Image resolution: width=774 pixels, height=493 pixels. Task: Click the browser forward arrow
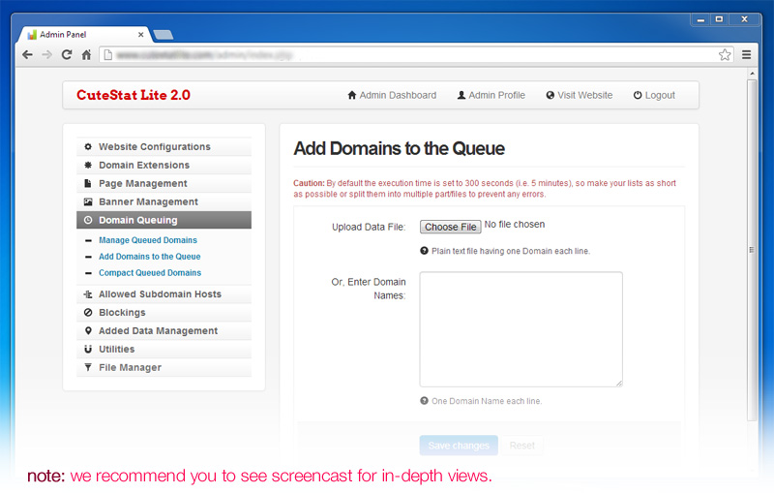pos(46,55)
